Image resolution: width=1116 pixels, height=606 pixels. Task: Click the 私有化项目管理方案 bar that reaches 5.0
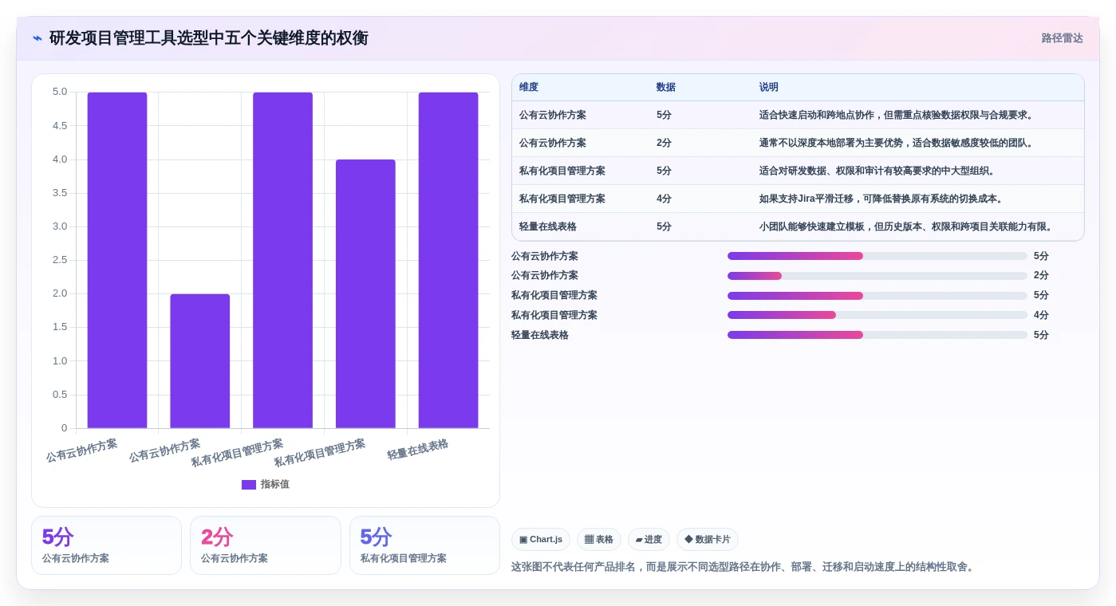[282, 260]
